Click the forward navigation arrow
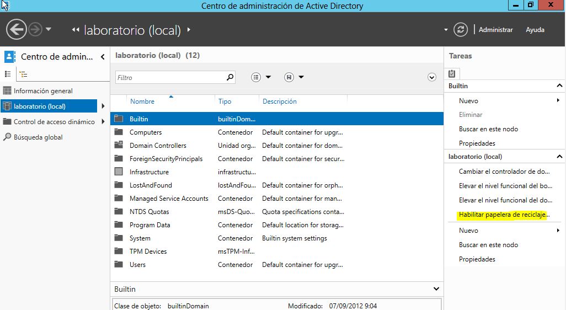 coord(35,29)
